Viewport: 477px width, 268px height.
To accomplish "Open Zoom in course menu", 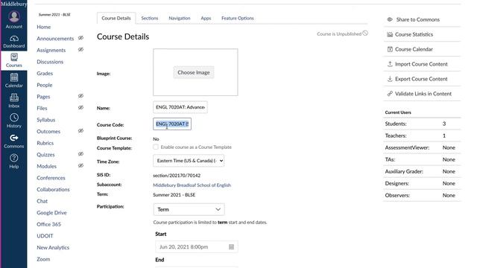I will pyautogui.click(x=43, y=259).
